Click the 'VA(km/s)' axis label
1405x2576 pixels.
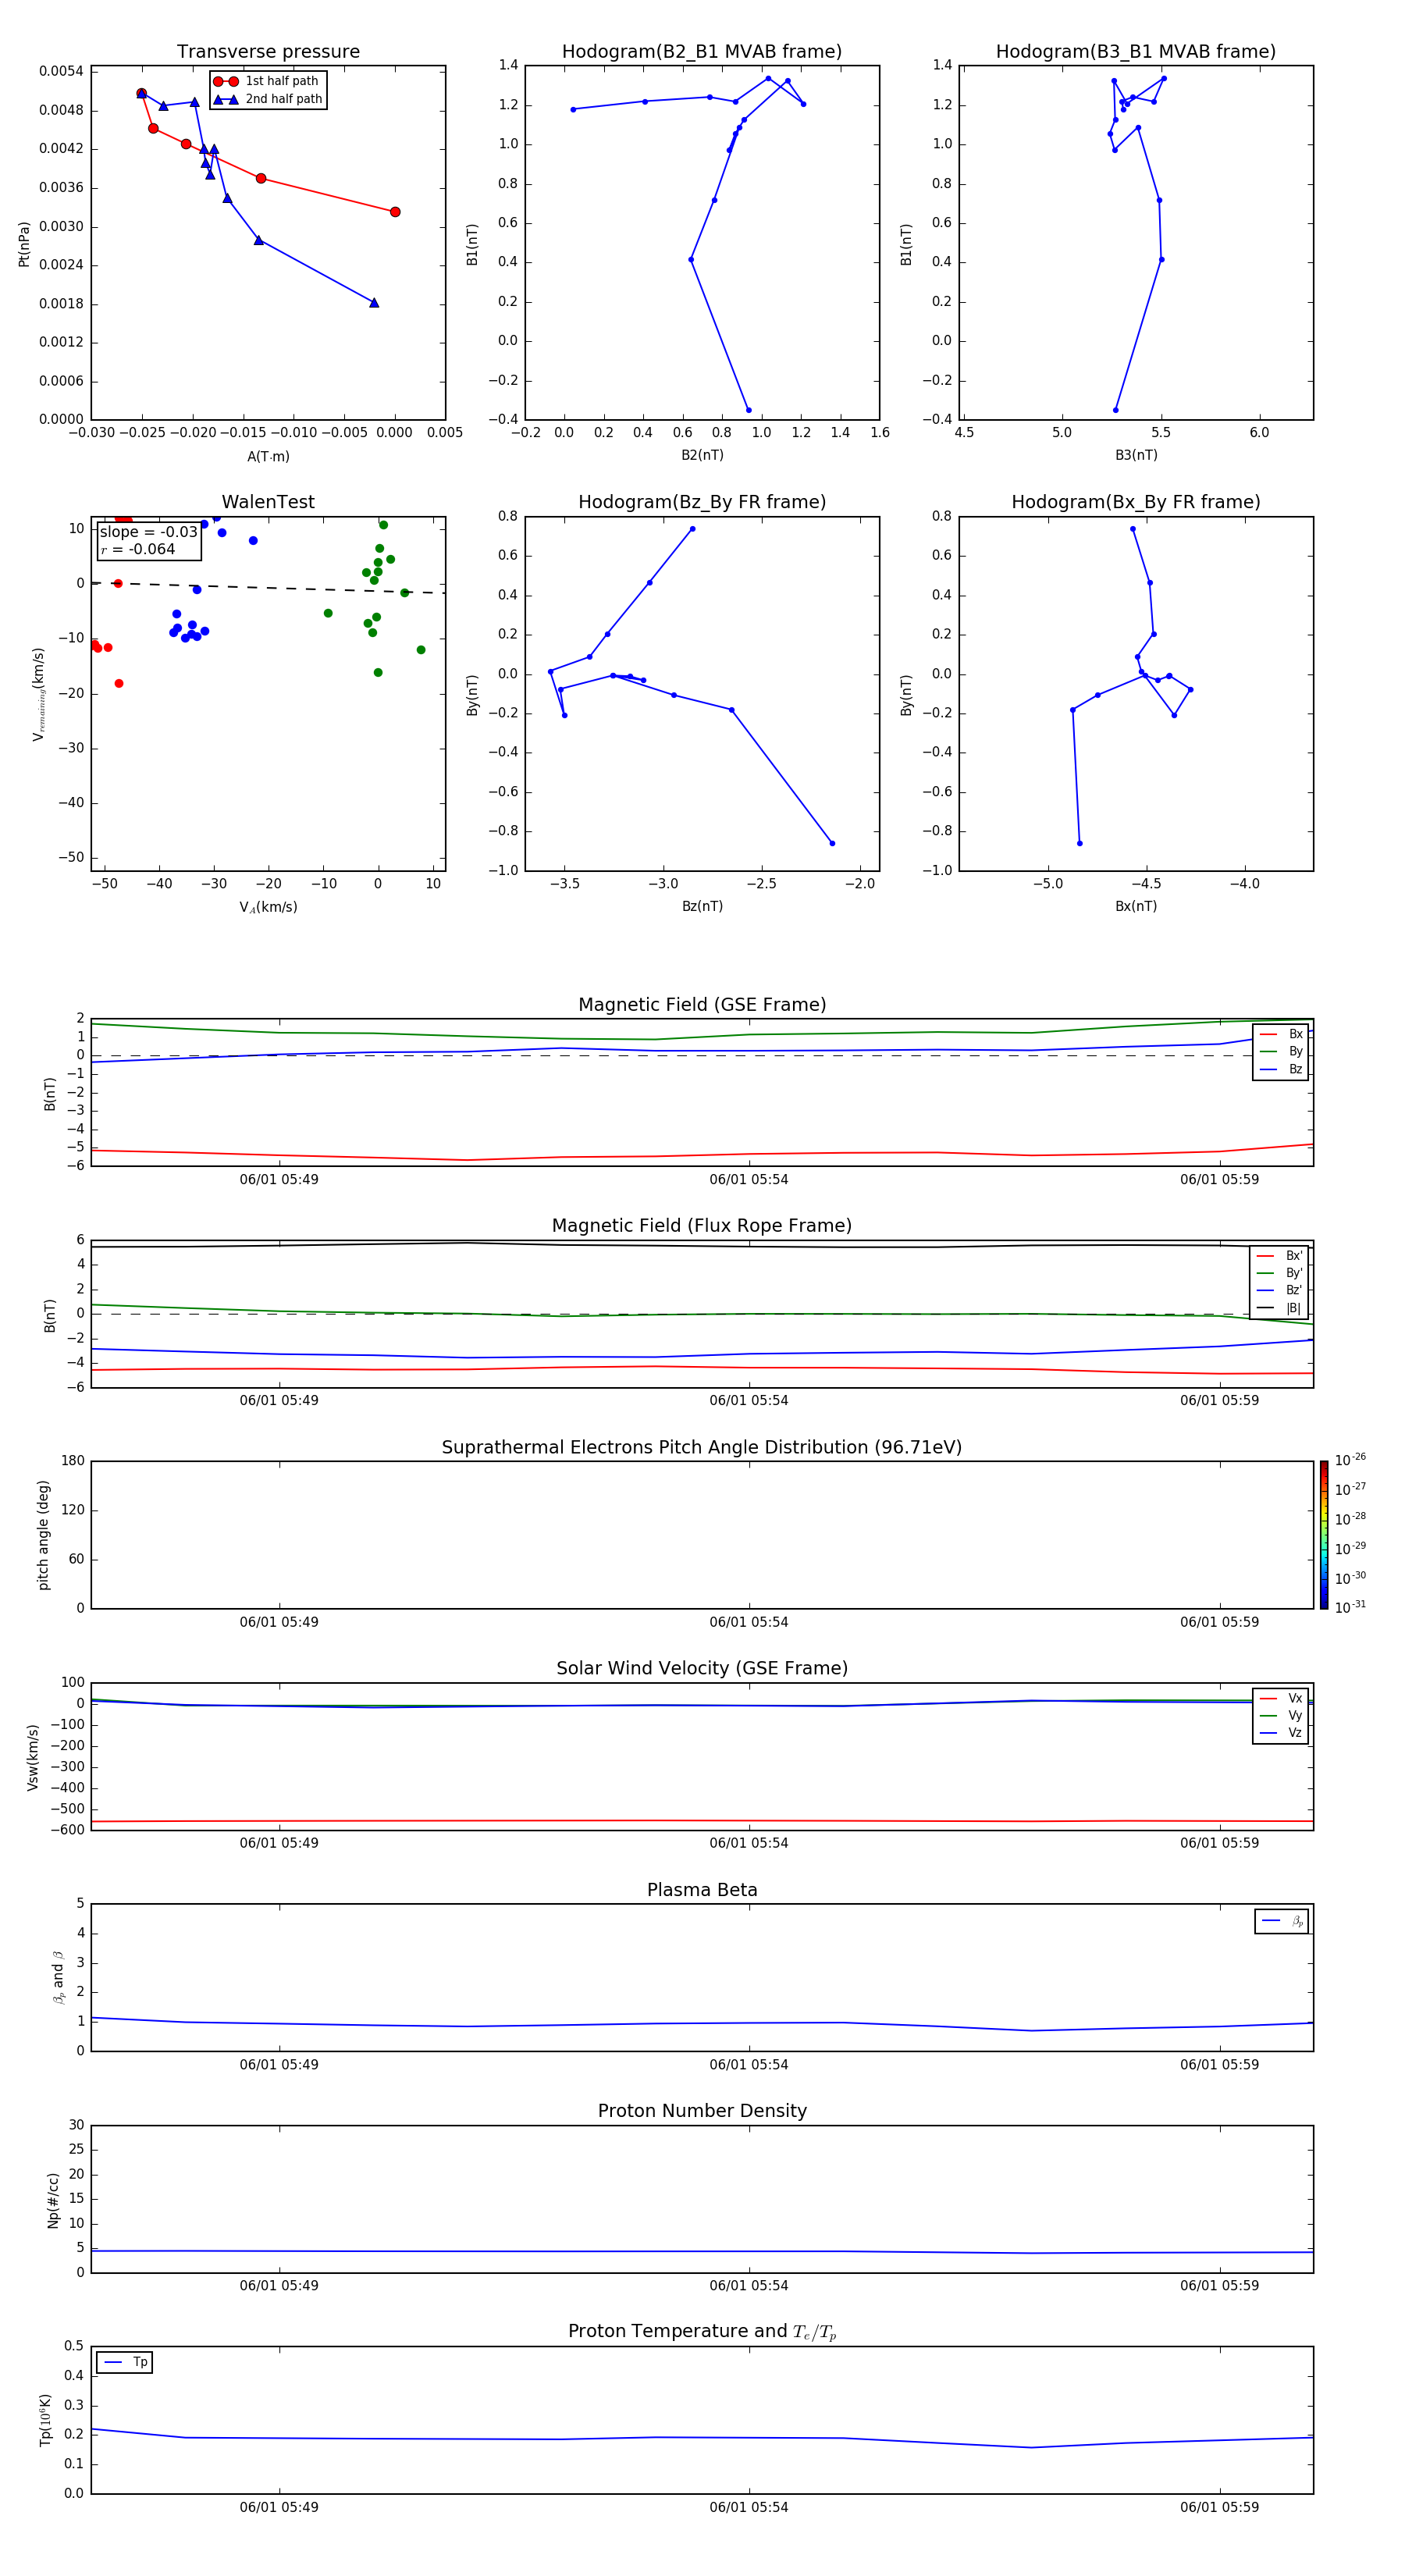tap(268, 907)
